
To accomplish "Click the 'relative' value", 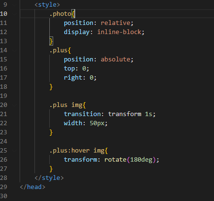I will (115, 23).
